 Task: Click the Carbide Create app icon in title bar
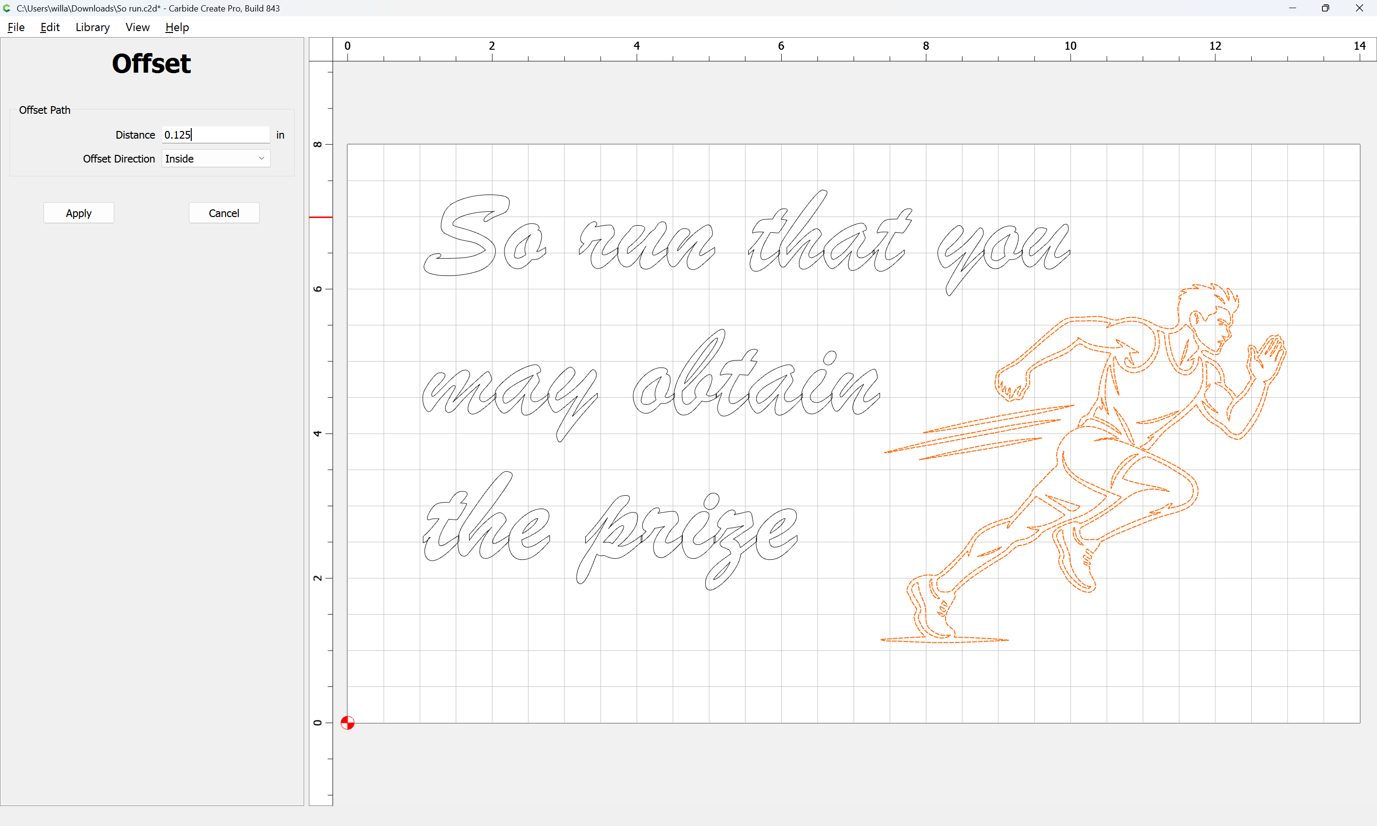(x=7, y=8)
